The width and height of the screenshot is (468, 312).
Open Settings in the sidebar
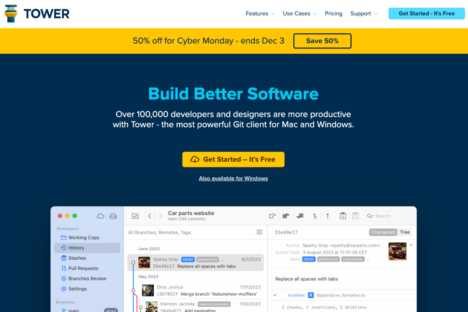coord(87,289)
